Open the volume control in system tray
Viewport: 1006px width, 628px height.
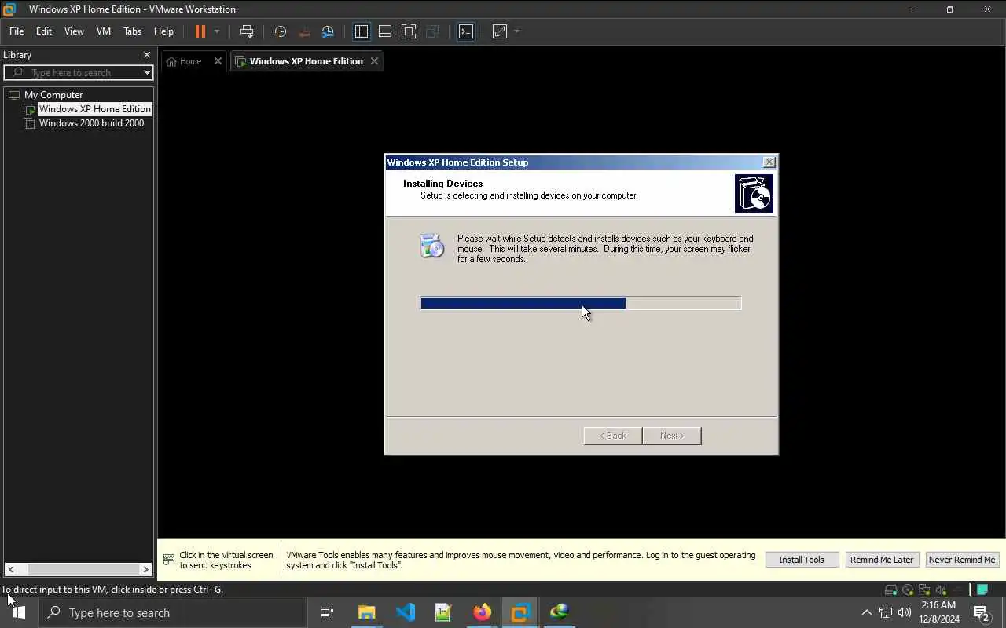pos(905,612)
